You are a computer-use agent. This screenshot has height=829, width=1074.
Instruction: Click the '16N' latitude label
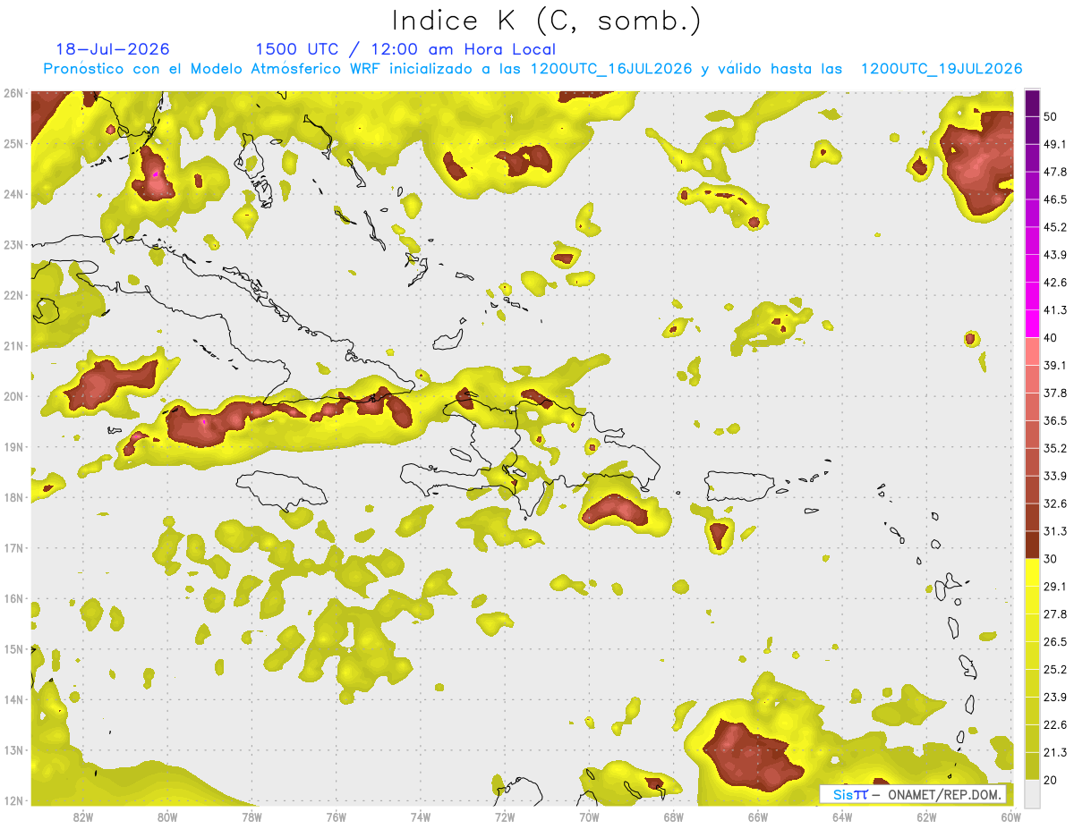[13, 598]
